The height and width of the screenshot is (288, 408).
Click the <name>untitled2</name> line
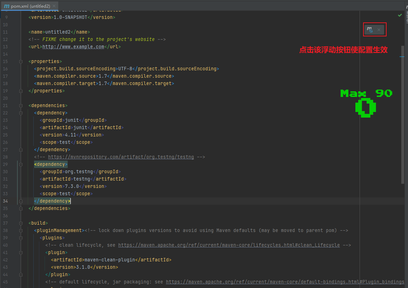(59, 32)
